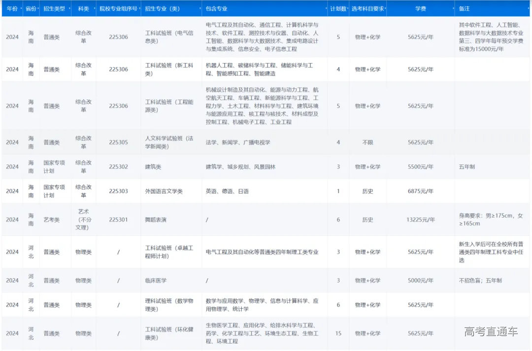The width and height of the screenshot is (532, 351).
Task: Click the sort icon beside the 年份 header
Action: coord(21,8)
